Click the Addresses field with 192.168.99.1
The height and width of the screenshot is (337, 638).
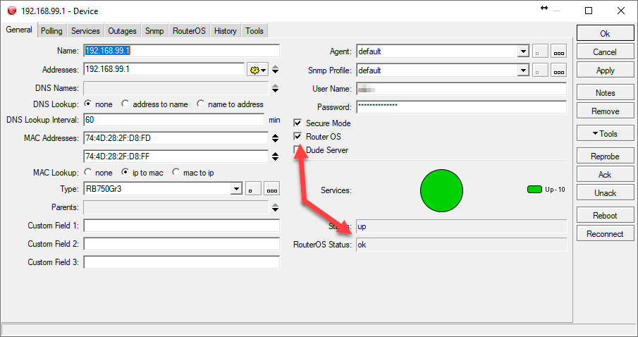click(164, 69)
